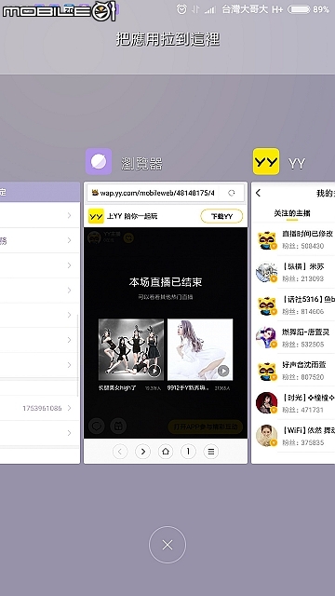Tap fan count 532505
Image resolution: width=335 pixels, height=596 pixels.
click(x=302, y=345)
